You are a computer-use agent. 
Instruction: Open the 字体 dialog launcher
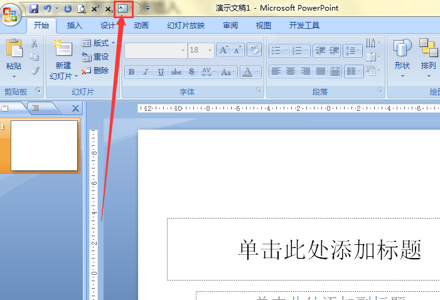coord(259,90)
